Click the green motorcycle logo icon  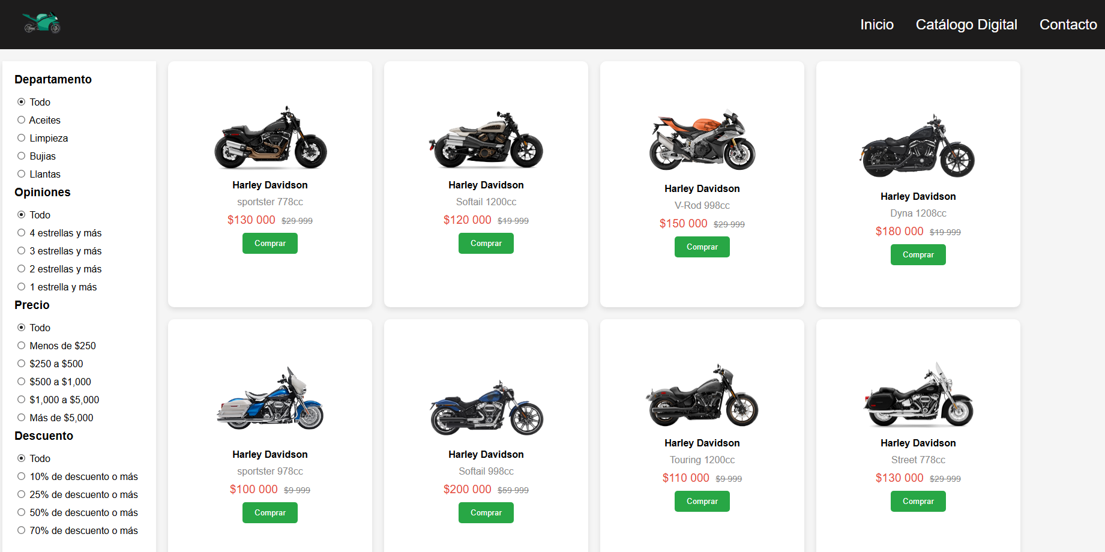41,23
